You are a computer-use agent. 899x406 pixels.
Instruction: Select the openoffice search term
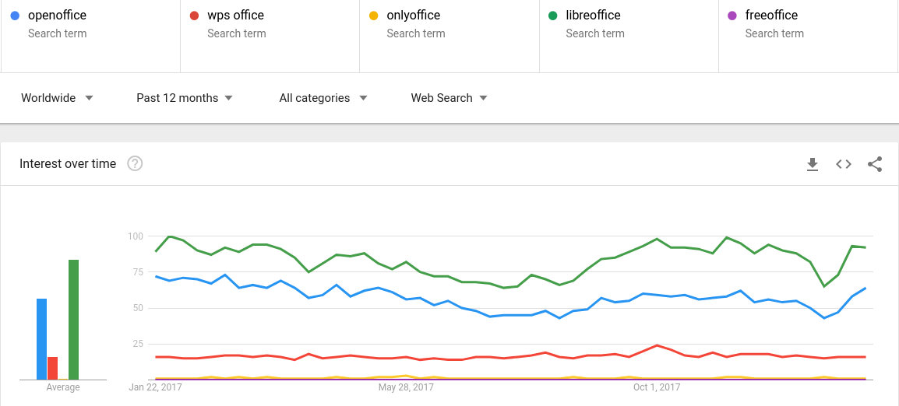pos(57,16)
